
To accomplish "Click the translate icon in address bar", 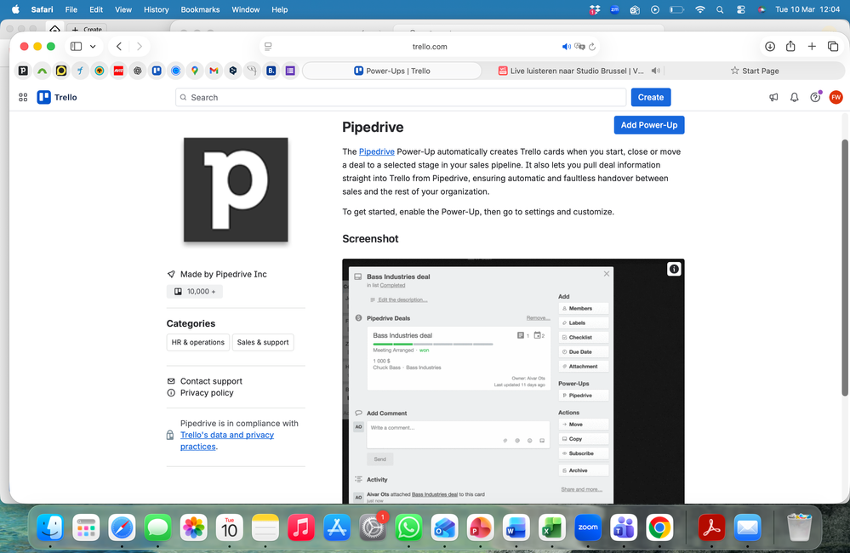I will pos(579,47).
